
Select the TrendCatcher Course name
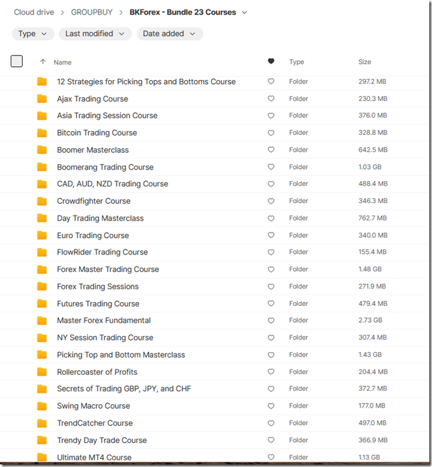95,423
